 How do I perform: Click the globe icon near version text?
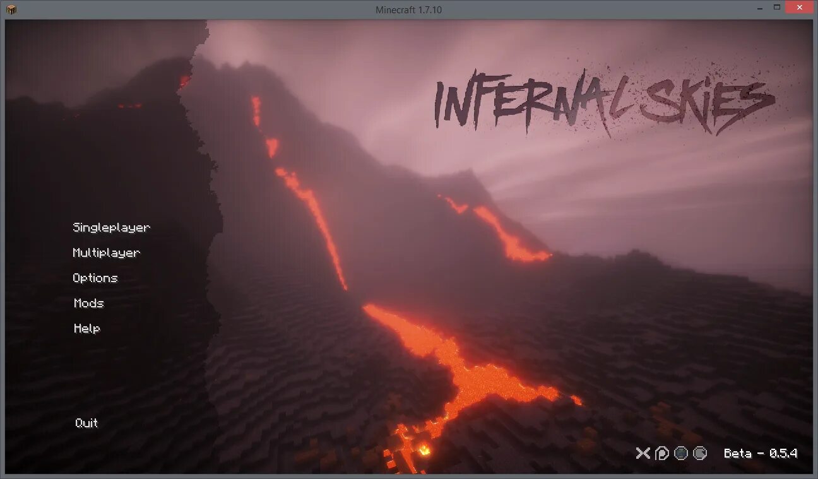[x=681, y=453]
